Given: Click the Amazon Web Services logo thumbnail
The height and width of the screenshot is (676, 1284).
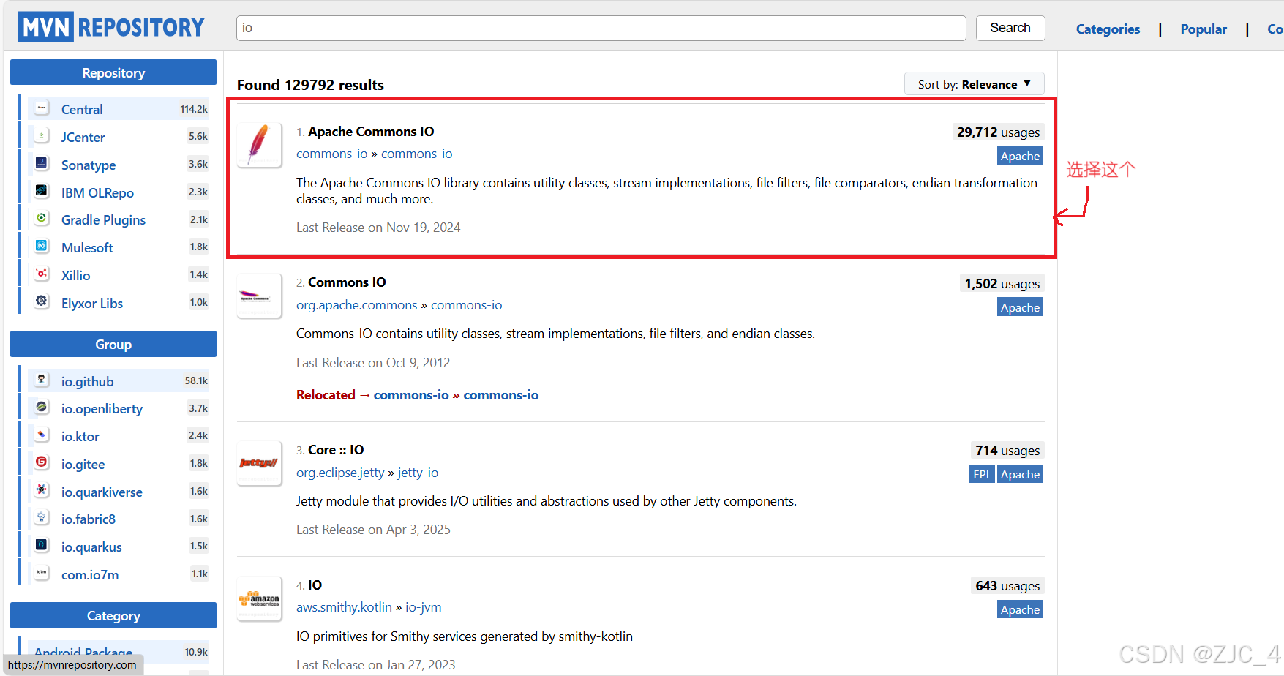Looking at the screenshot, I should pyautogui.click(x=259, y=598).
